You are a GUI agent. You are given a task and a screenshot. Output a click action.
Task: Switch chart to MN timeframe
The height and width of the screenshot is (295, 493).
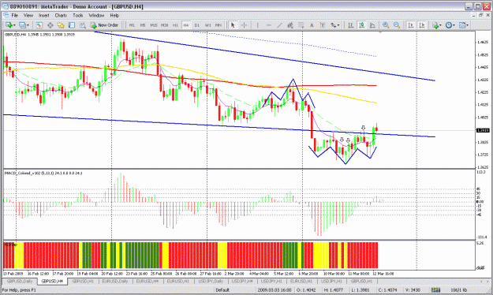click(x=218, y=25)
